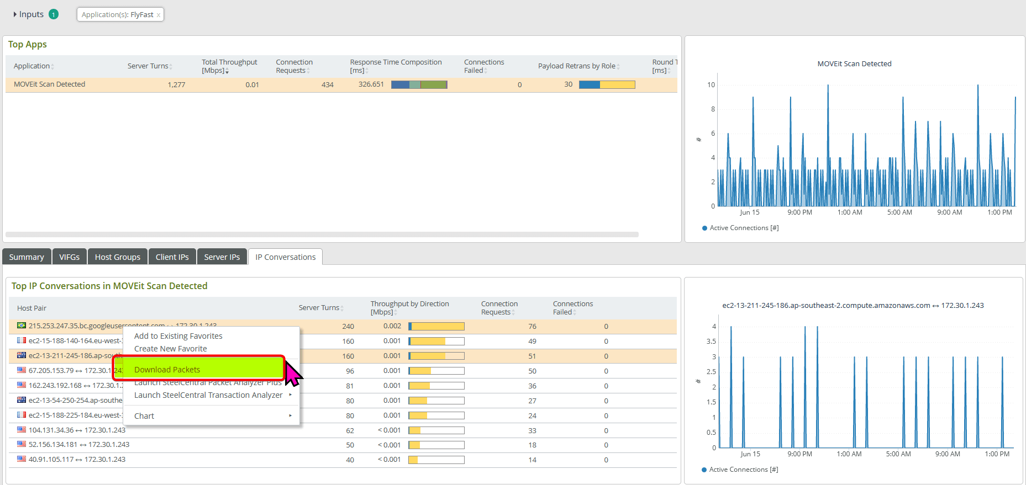Choose Add to Existing Favorites

(178, 336)
